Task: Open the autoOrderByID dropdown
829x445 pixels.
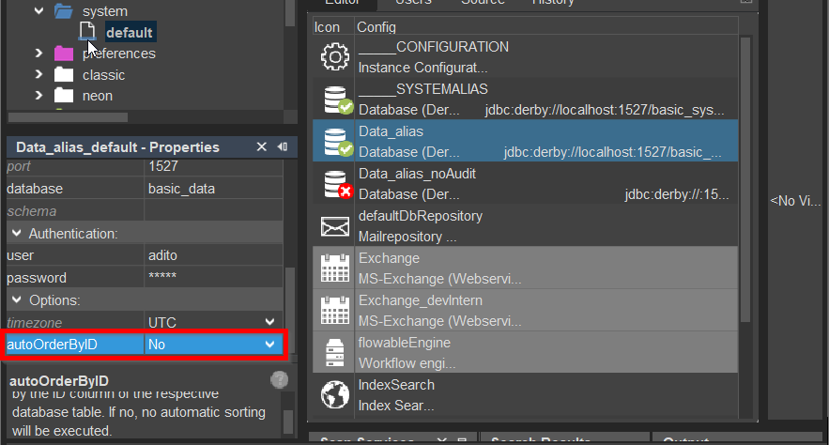Action: 270,345
